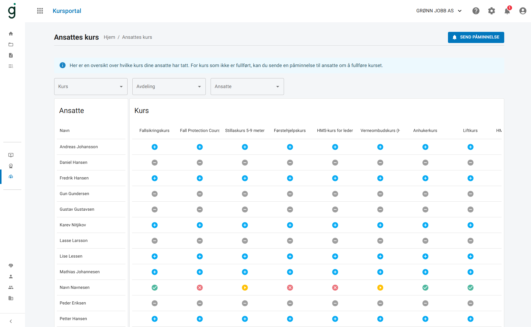Click the Send påminnelse button

[476, 37]
